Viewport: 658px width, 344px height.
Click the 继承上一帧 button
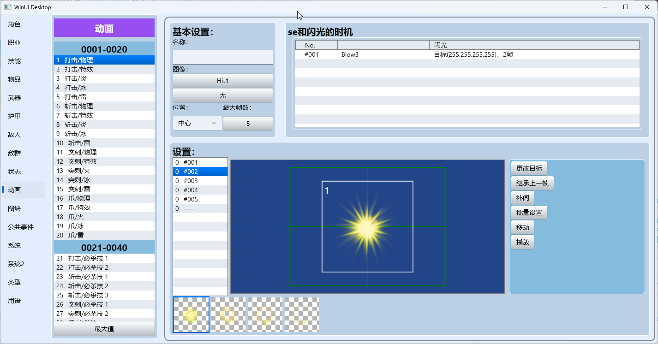tap(532, 183)
